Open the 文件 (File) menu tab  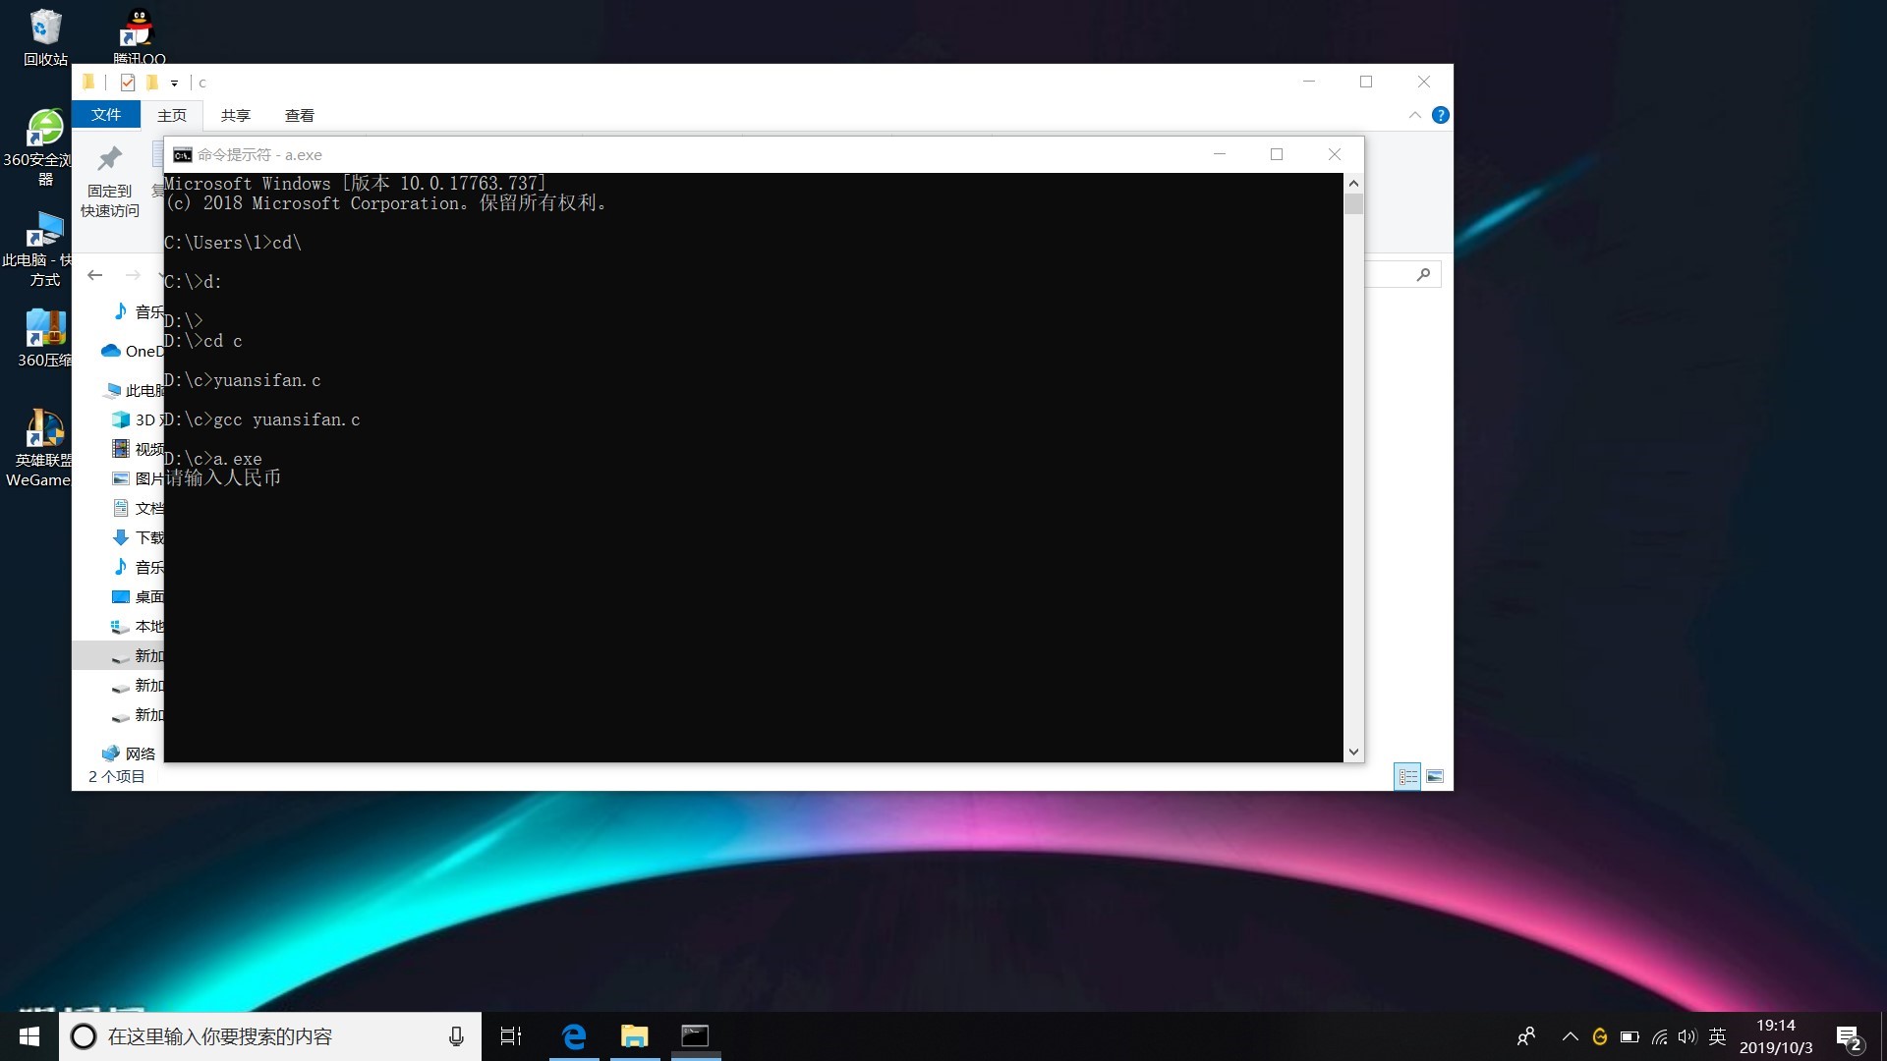(106, 115)
